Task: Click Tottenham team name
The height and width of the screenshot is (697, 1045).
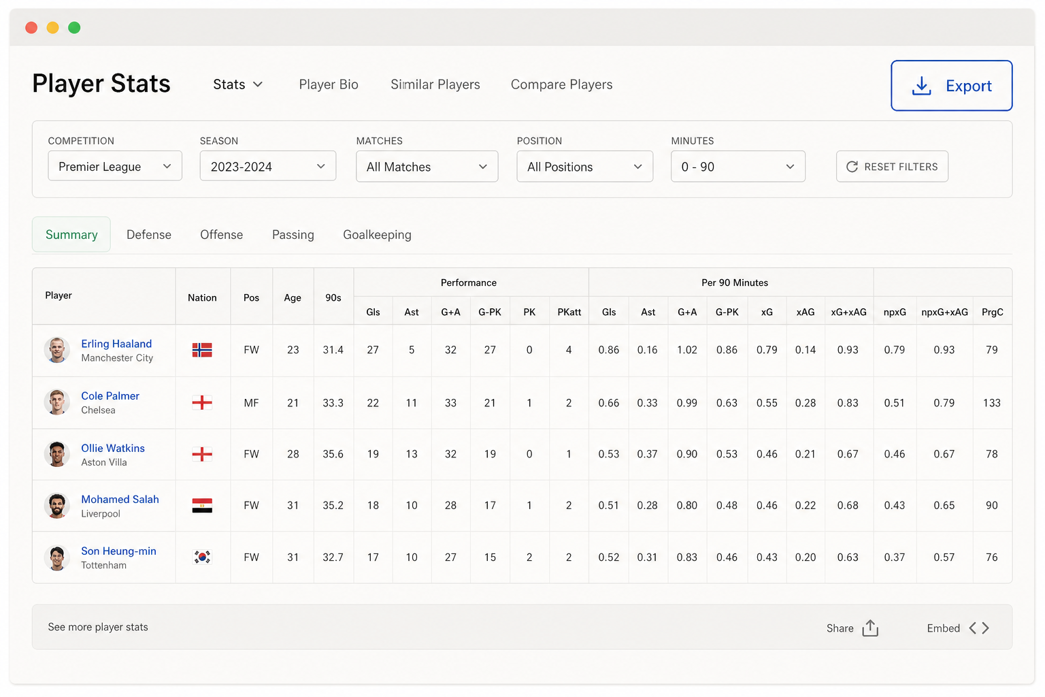Action: pyautogui.click(x=103, y=565)
